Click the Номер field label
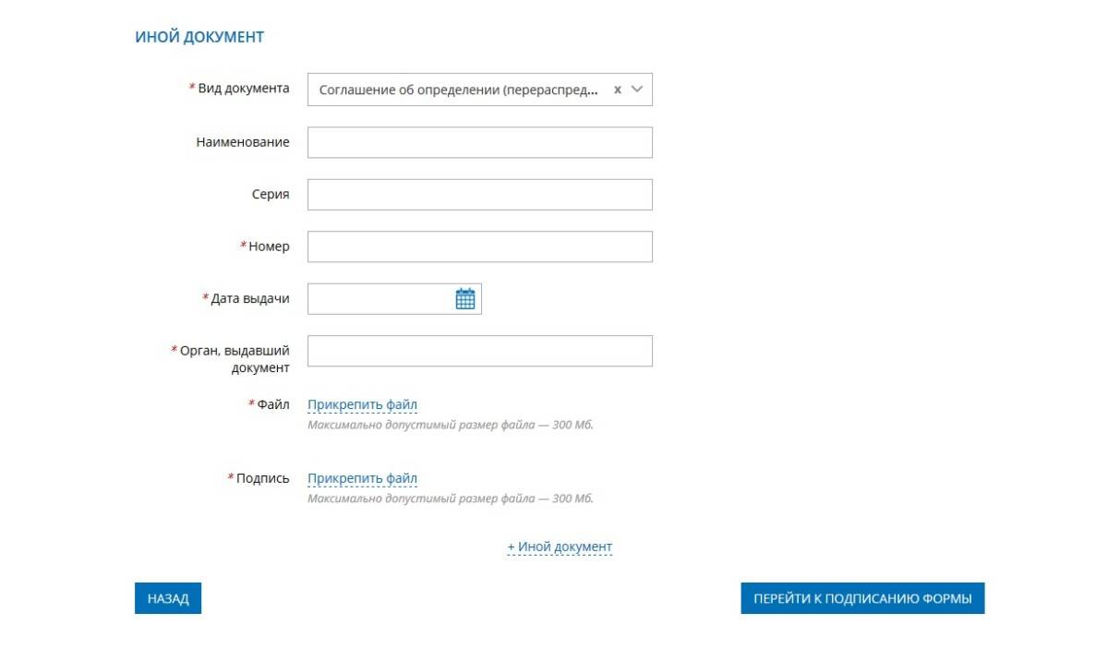This screenshot has width=1108, height=649. 268,246
